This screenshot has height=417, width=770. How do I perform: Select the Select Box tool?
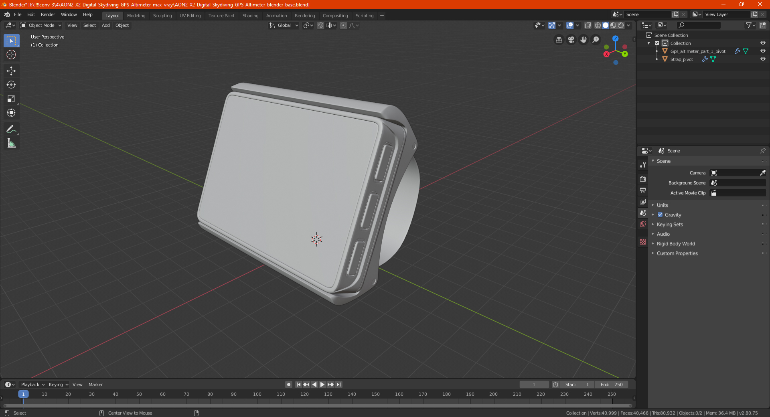(11, 41)
